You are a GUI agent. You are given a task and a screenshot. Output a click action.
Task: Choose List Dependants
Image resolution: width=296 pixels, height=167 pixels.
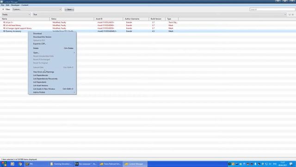[x=52, y=82]
